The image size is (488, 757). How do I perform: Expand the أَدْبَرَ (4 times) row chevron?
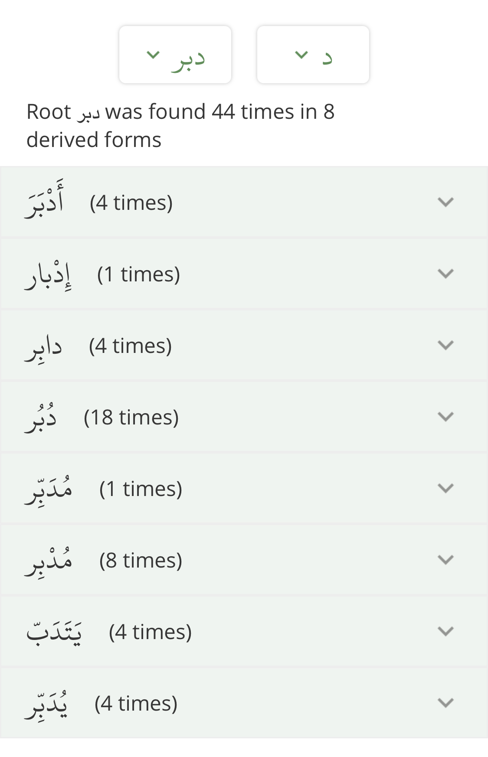click(445, 202)
